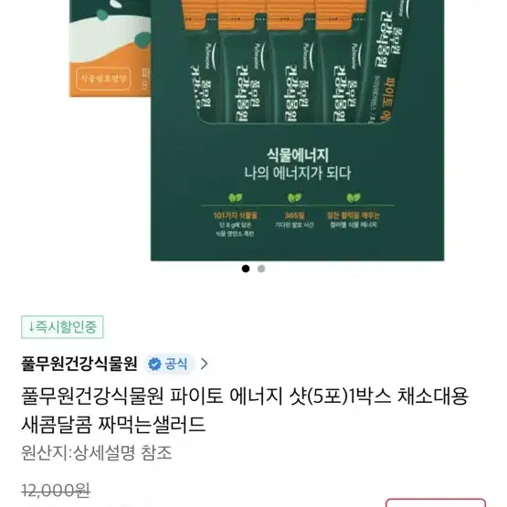Tap the down-arrow in '즉시할인중' badge
The height and width of the screenshot is (507, 507).
31,326
